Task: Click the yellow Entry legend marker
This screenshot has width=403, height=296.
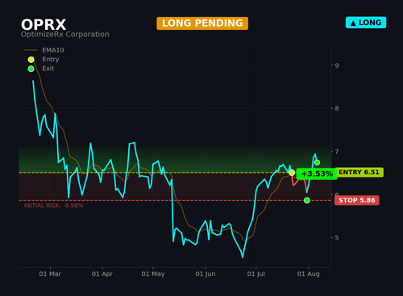Action: click(31, 60)
